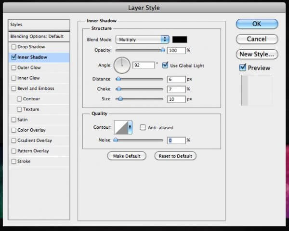This screenshot has height=231, width=289.
Task: Click the Cancel button
Action: [x=257, y=39]
